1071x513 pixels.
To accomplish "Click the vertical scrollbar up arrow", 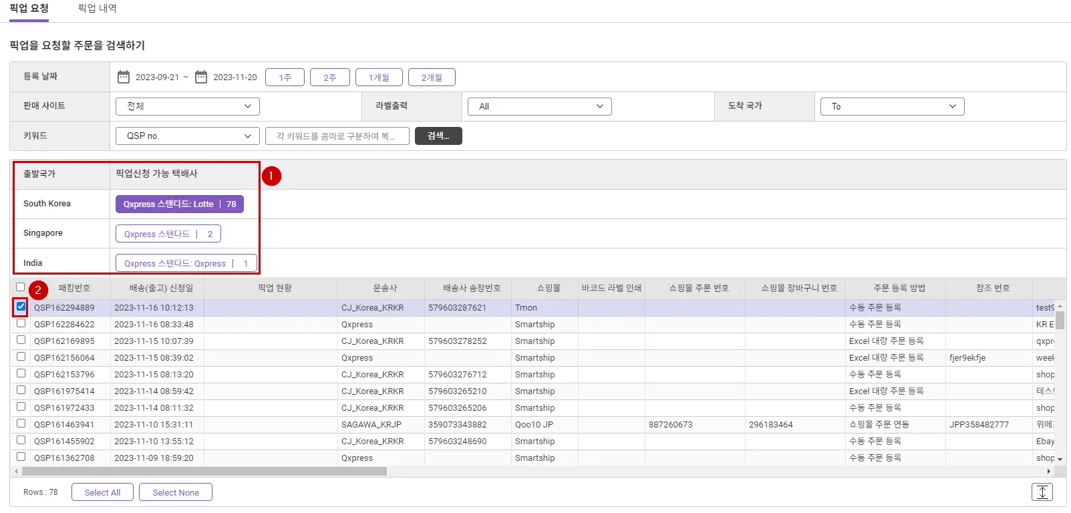I will pyautogui.click(x=1060, y=307).
